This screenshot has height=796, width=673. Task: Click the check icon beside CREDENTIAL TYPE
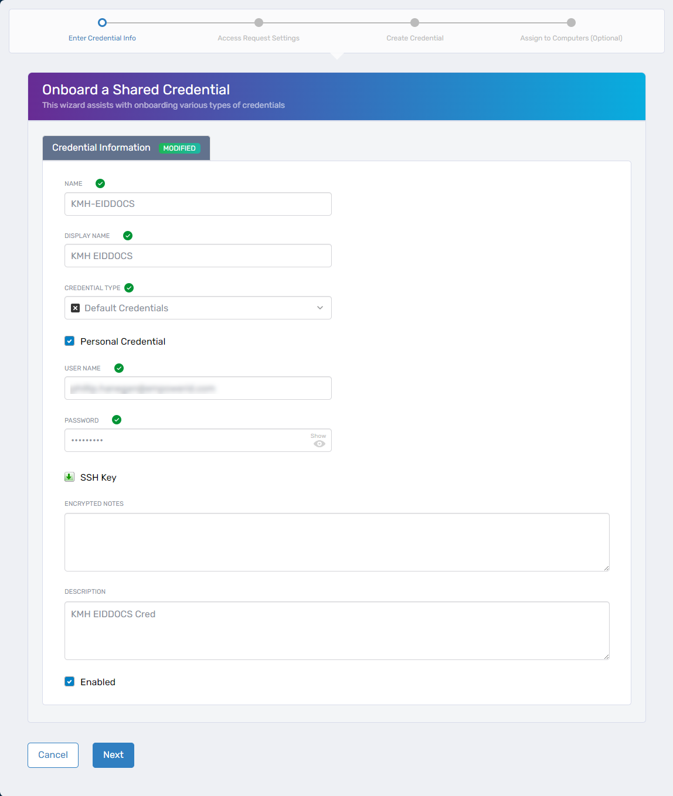[129, 288]
